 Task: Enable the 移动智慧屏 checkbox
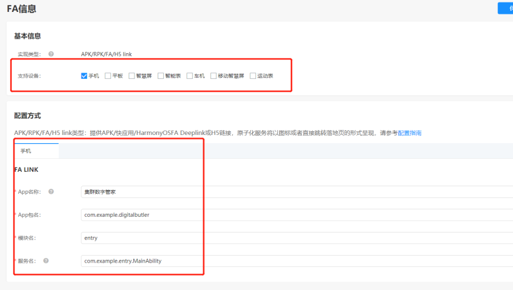(x=214, y=76)
